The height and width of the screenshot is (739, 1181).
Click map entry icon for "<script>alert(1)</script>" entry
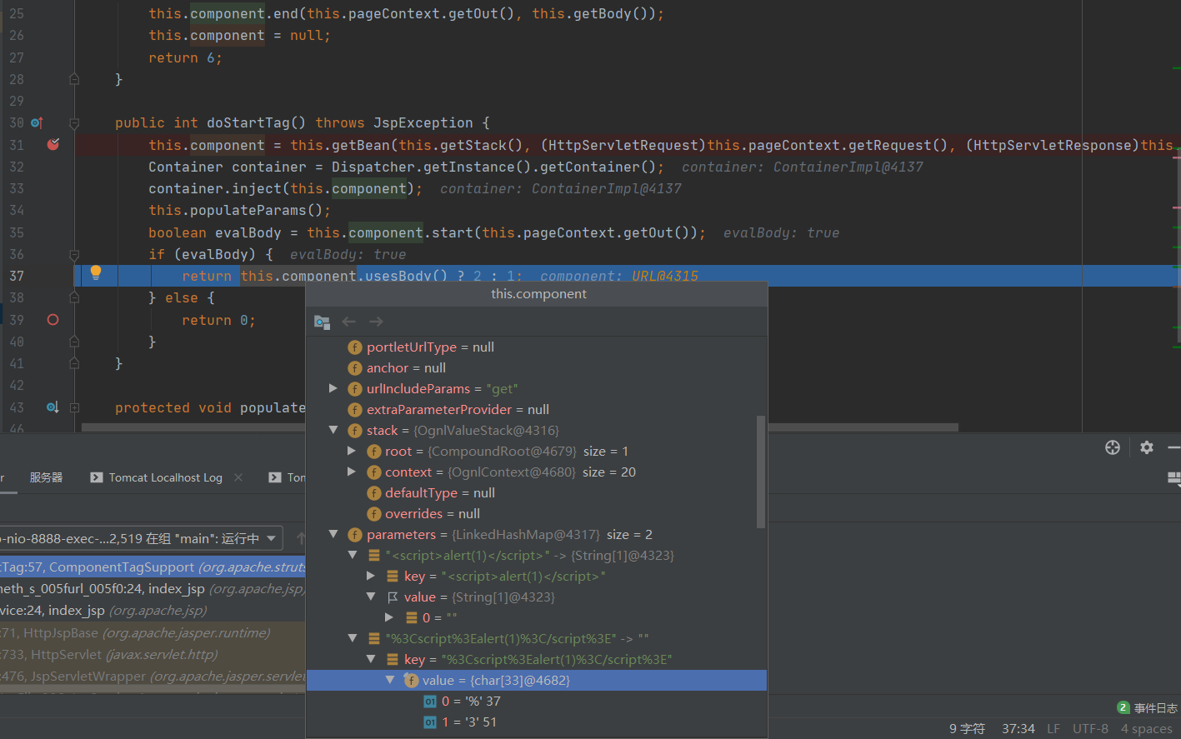coord(374,555)
